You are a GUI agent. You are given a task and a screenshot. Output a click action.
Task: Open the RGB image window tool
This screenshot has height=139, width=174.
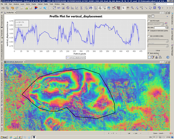36,8
